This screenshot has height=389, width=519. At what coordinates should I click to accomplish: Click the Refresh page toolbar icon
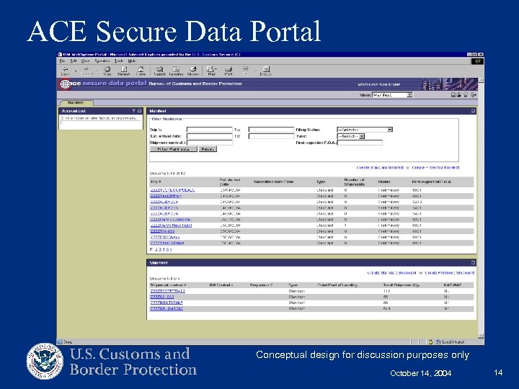124,69
